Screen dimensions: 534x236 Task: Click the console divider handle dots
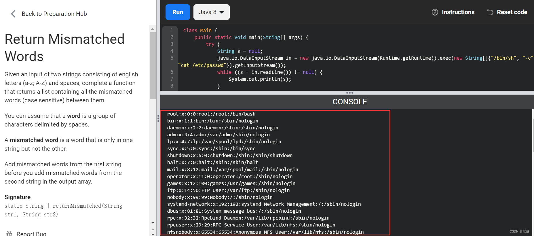(350, 93)
